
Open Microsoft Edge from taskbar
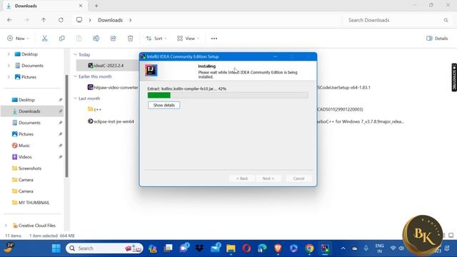[x=262, y=248]
